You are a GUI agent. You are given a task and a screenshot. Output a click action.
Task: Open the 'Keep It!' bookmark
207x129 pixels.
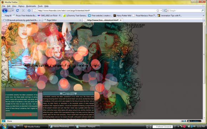pyautogui.click(x=7, y=16)
